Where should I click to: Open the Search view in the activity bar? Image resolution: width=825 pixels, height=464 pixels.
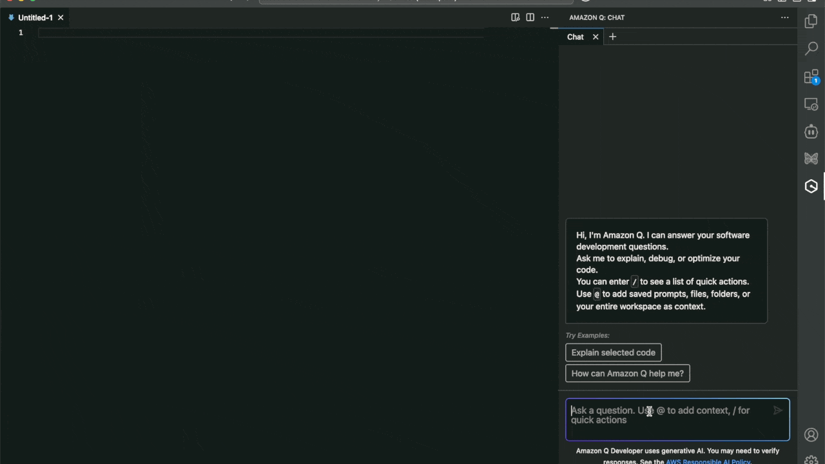(x=811, y=48)
